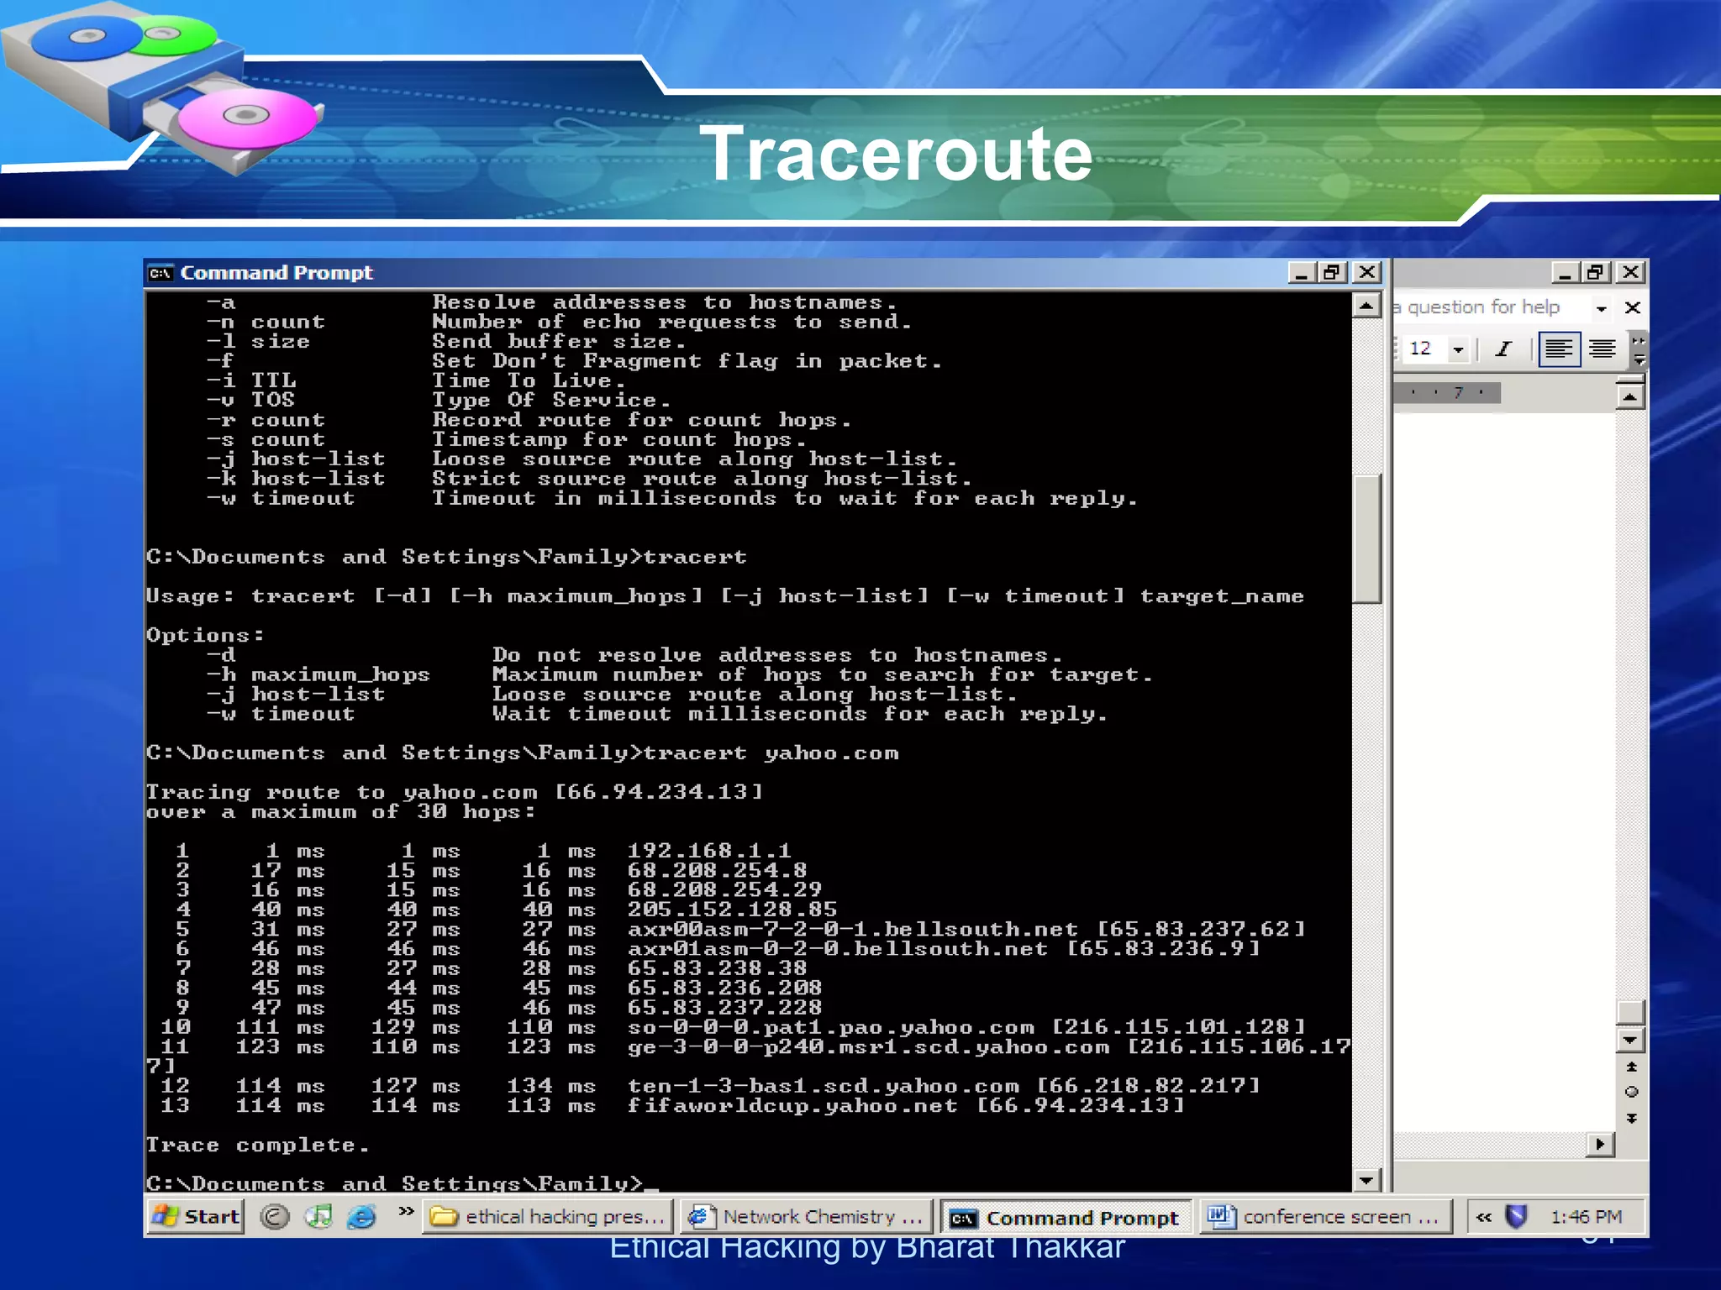Click the shield icon in system tray
Viewport: 1721px width, 1290px height.
click(1516, 1216)
